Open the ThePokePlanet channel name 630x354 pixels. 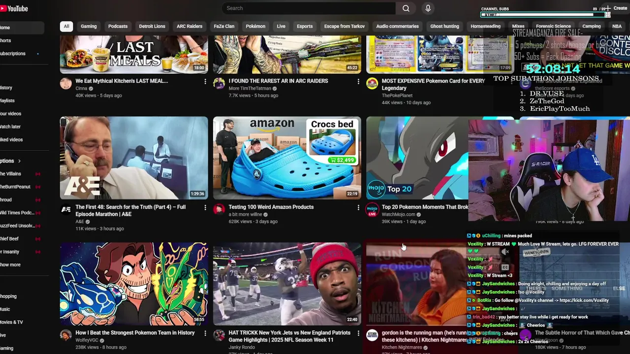coord(397,95)
